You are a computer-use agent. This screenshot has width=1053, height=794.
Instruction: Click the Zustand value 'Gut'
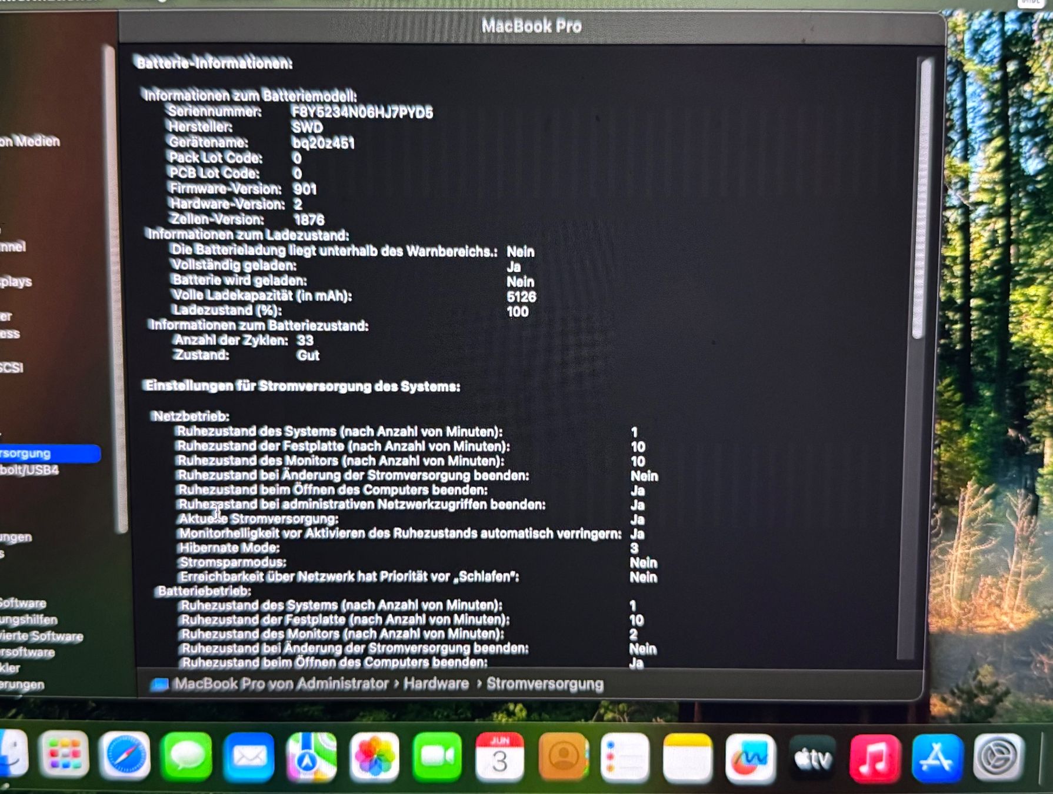308,355
